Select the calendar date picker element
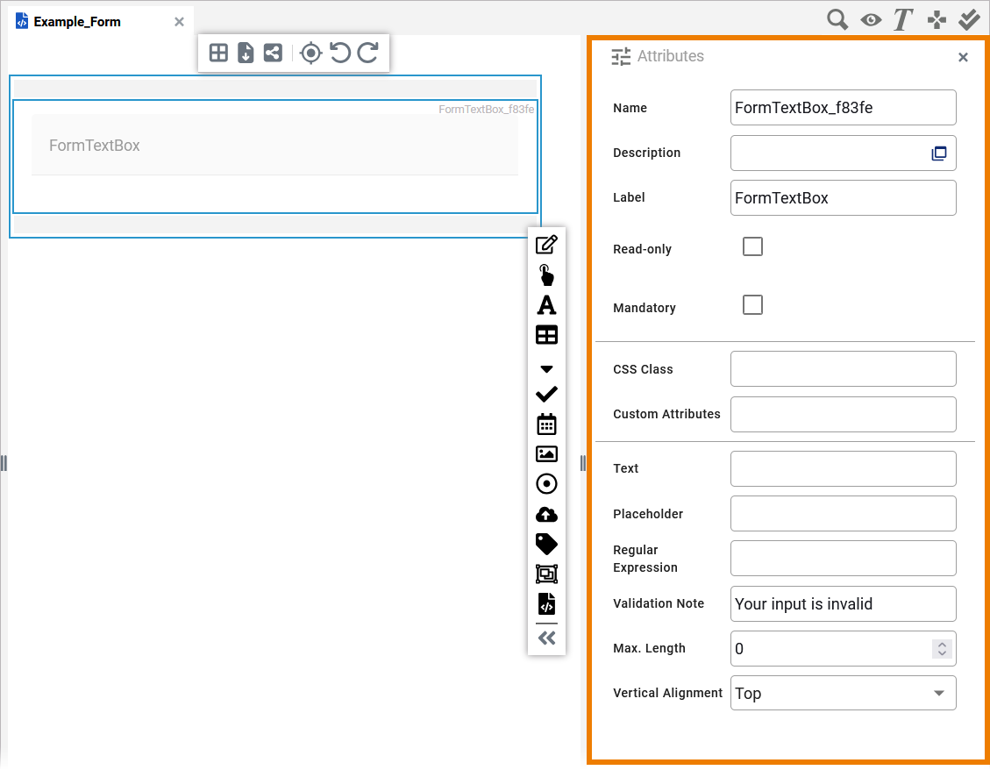The image size is (990, 770). click(x=546, y=424)
